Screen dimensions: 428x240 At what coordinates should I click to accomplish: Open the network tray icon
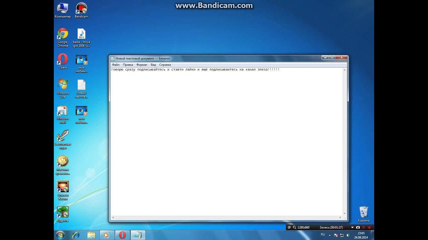tap(341, 235)
